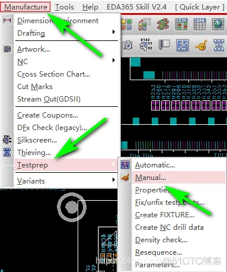
Task: Open the Help menu
Action: click(x=90, y=7)
